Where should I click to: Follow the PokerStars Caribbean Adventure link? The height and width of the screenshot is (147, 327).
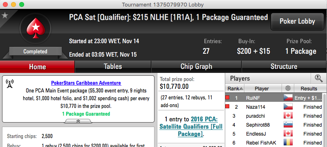(x=86, y=83)
